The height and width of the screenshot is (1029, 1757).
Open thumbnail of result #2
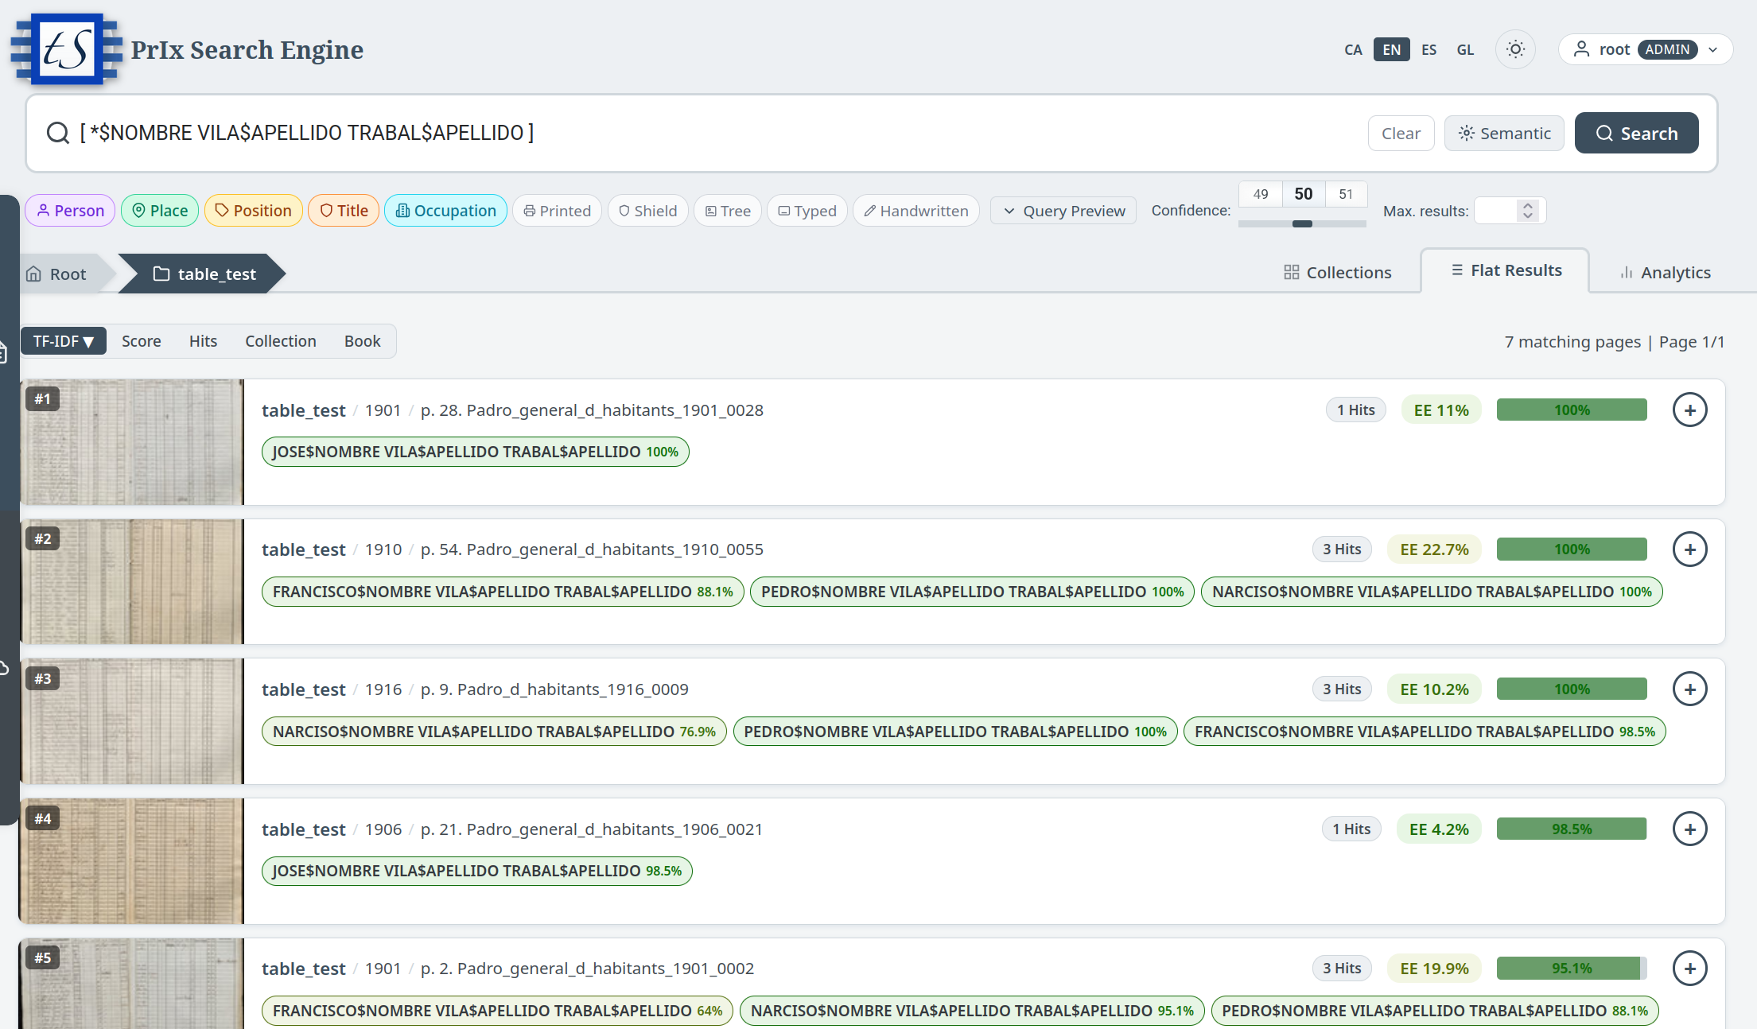[132, 581]
